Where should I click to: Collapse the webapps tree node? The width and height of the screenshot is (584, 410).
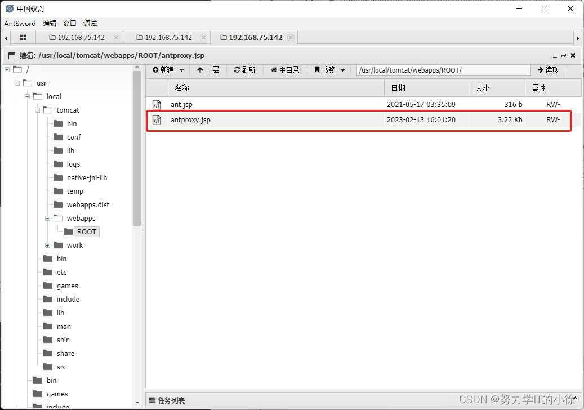coord(47,218)
